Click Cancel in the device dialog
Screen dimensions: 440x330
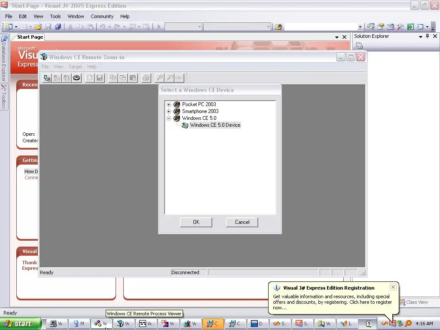pos(242,222)
